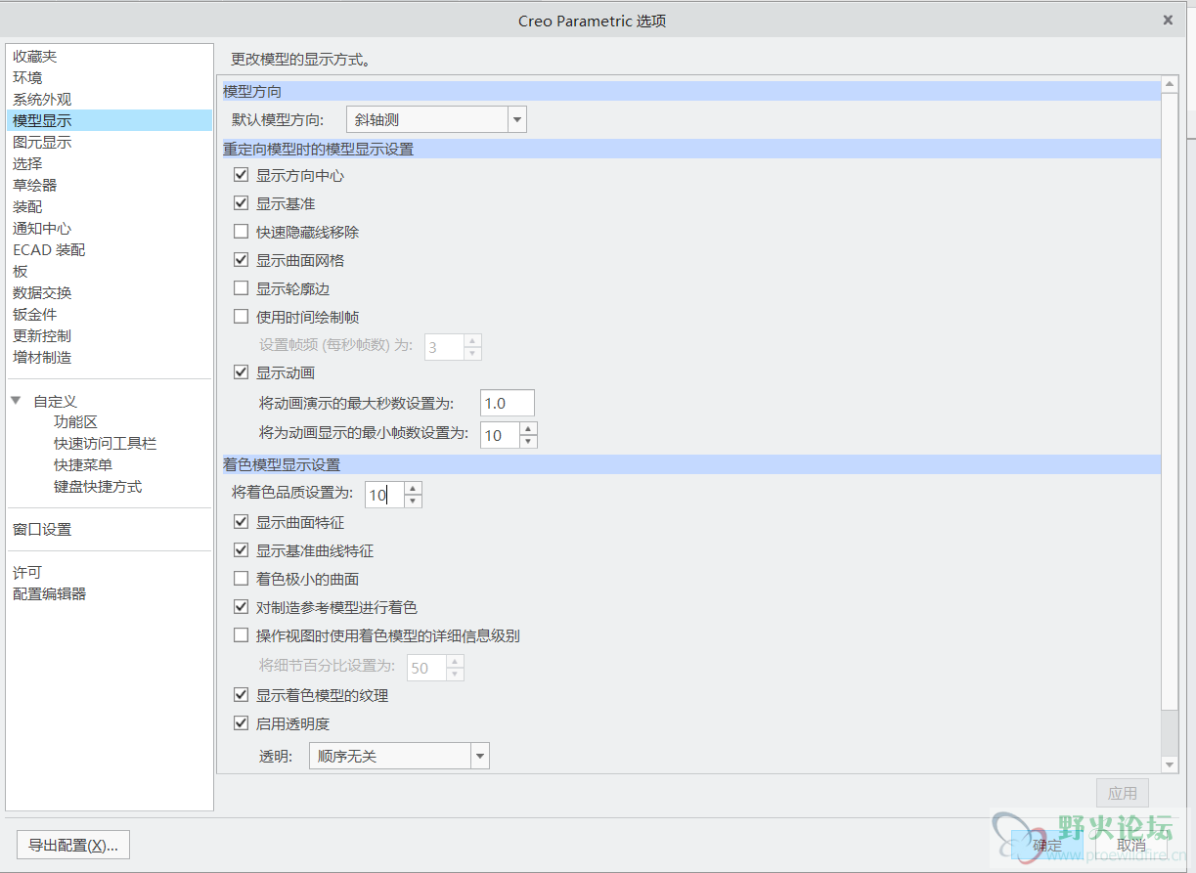1196x873 pixels.
Task: Enable 着色极小的曲面
Action: coord(242,580)
